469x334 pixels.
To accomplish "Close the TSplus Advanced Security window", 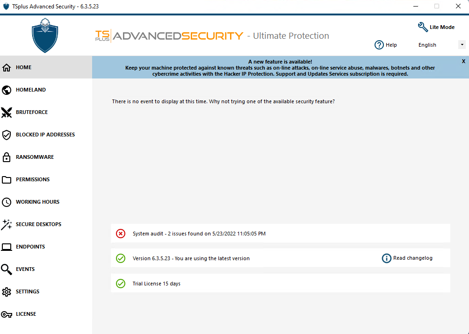I will [458, 6].
